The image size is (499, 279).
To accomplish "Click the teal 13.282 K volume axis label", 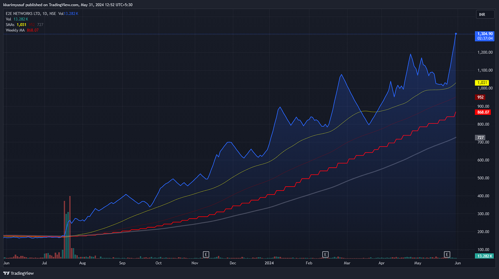I will (484, 256).
